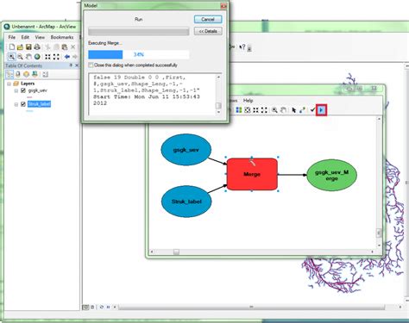Click List By Visibility icon
The image size is (409, 323).
pyautogui.click(x=26, y=74)
